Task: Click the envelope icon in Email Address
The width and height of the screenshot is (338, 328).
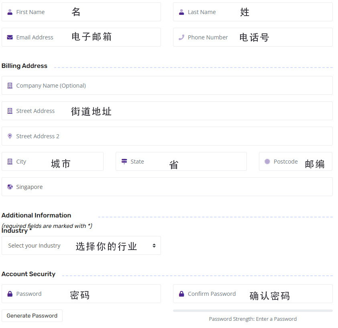Action: pyautogui.click(x=10, y=37)
